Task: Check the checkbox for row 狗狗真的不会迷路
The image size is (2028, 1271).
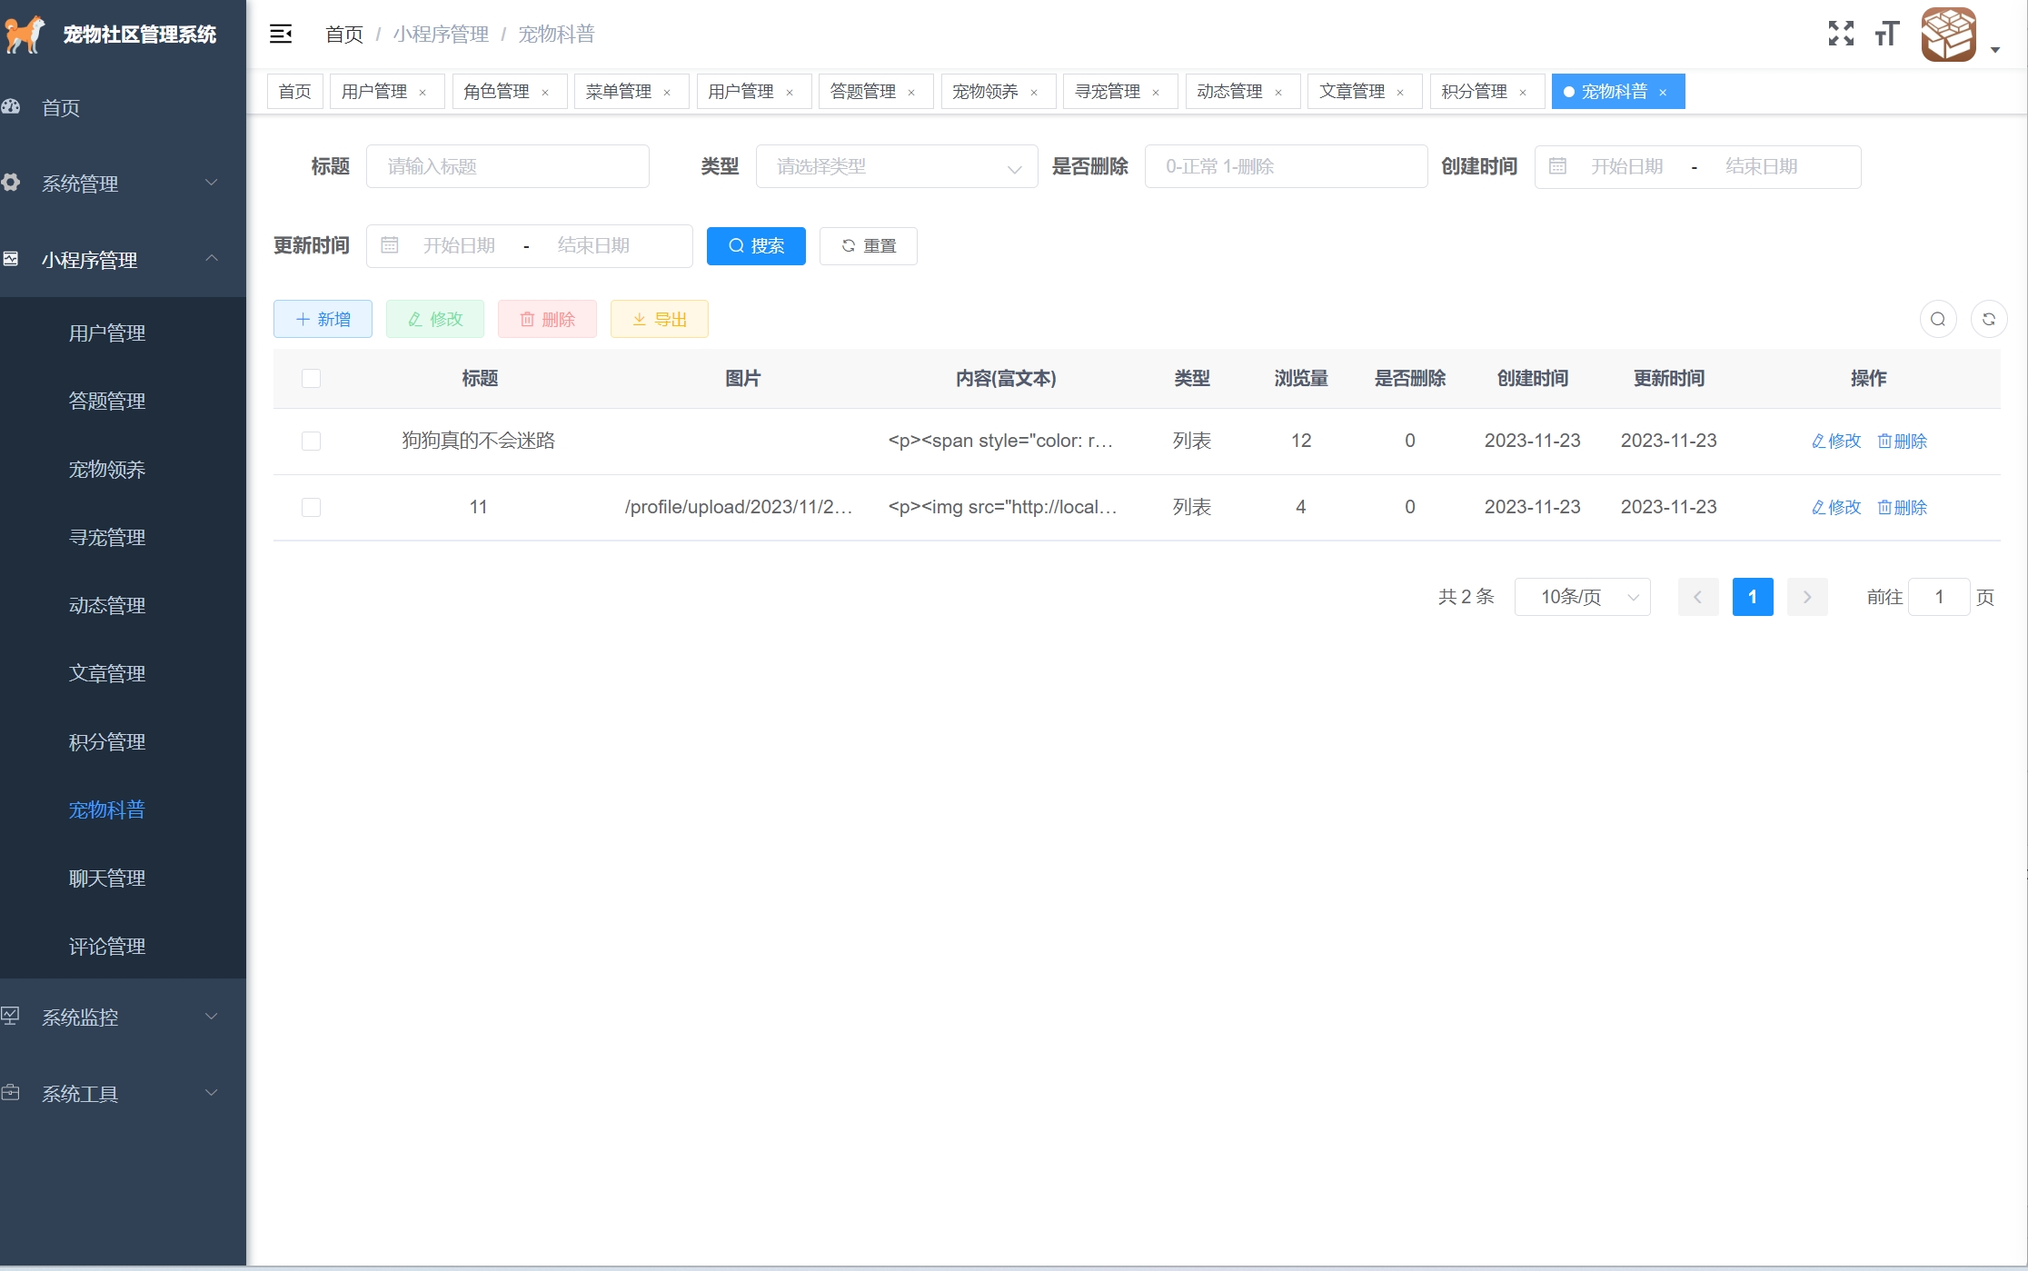Action: (x=311, y=441)
